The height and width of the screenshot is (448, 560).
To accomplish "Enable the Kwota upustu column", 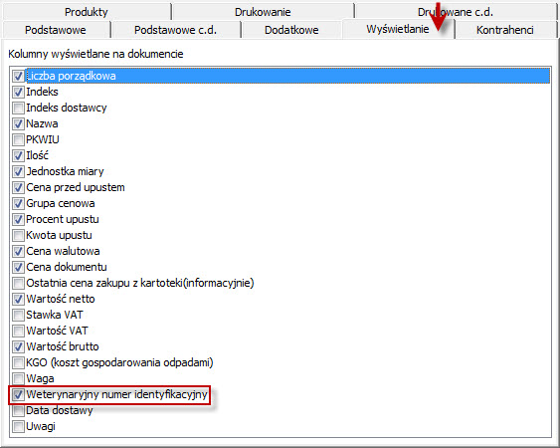I will (x=18, y=235).
